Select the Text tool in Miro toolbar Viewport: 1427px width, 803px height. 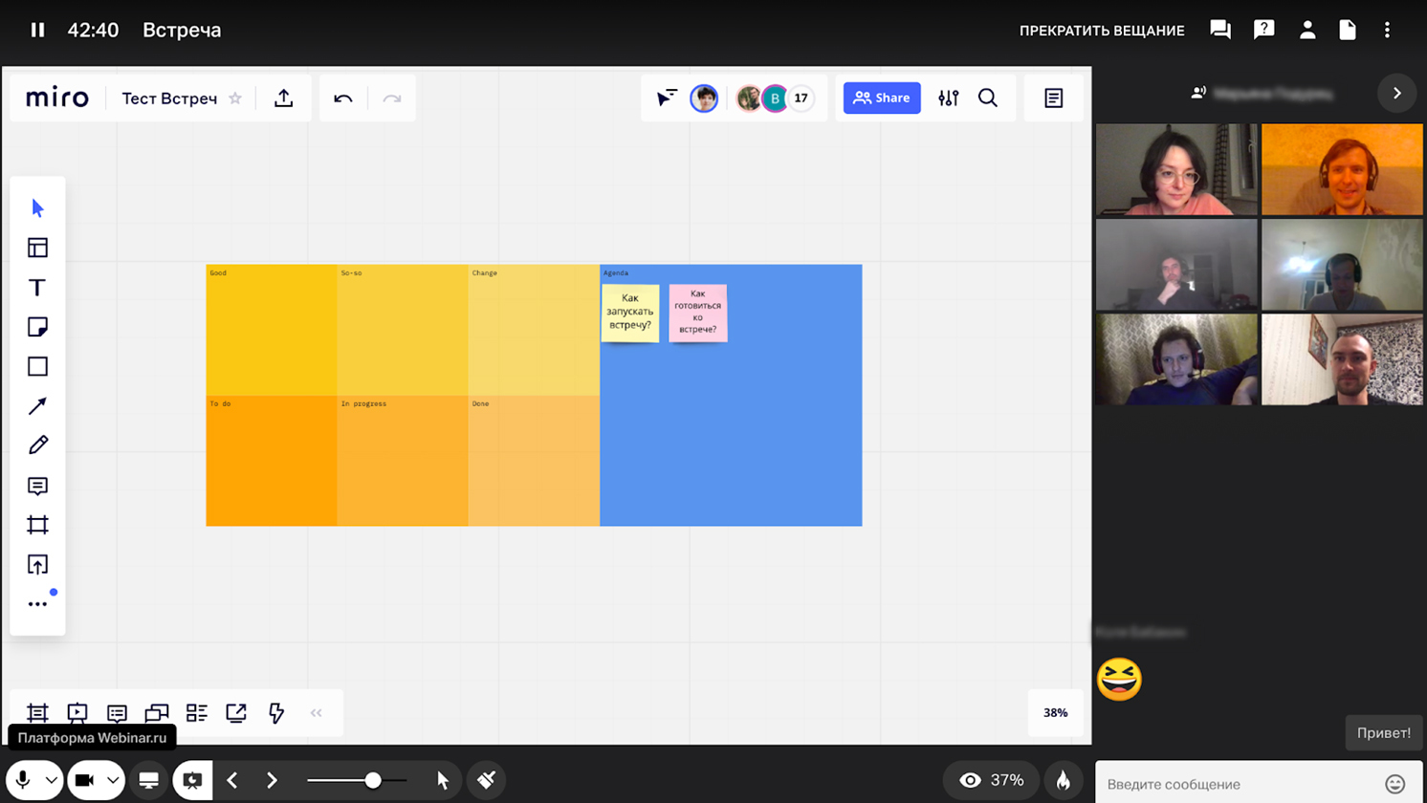click(x=37, y=288)
